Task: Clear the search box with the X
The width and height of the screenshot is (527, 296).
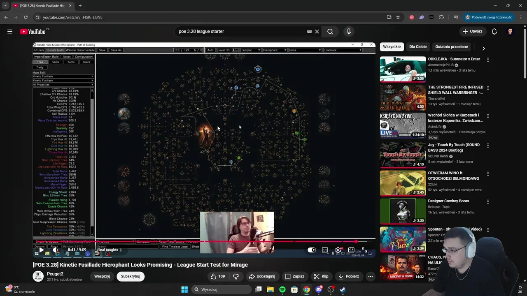Action: pyautogui.click(x=317, y=31)
